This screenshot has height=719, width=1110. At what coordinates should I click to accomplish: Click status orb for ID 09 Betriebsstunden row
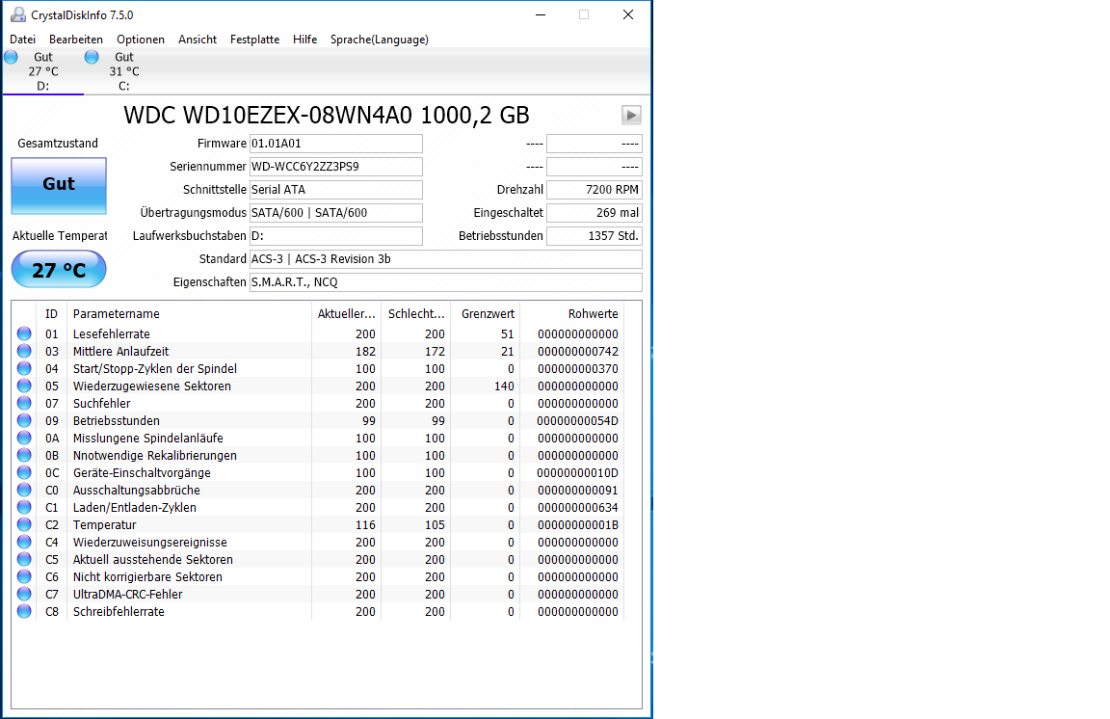point(24,421)
